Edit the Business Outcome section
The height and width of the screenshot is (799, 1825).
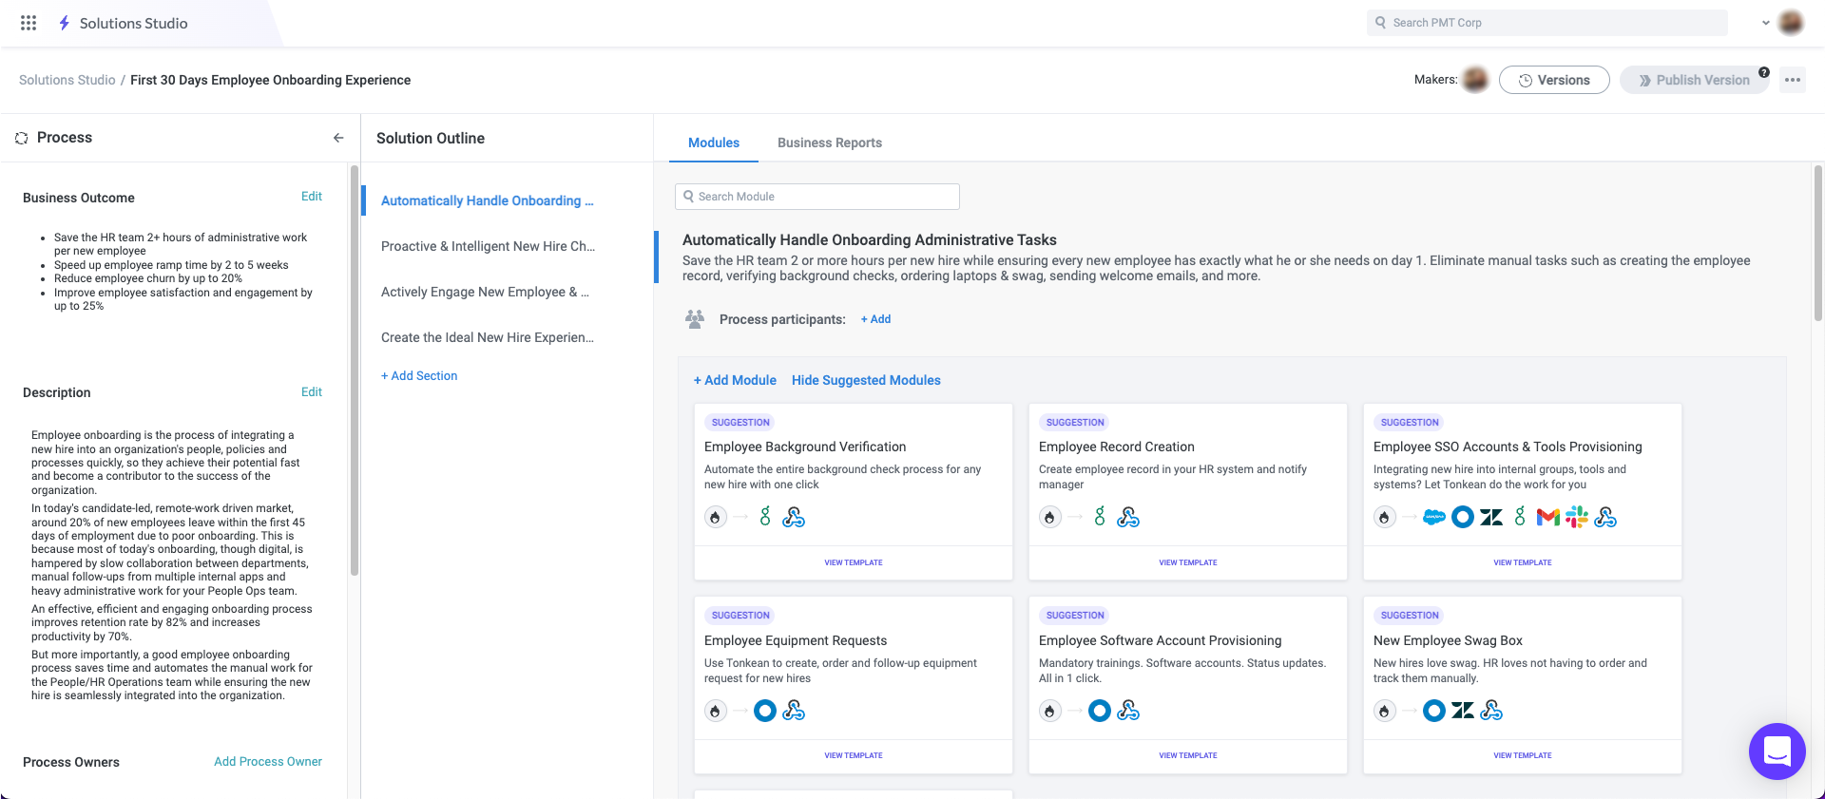coord(311,197)
